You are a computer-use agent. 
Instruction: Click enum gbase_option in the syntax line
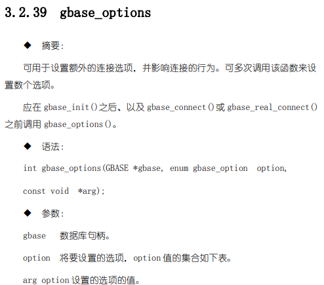click(x=209, y=168)
